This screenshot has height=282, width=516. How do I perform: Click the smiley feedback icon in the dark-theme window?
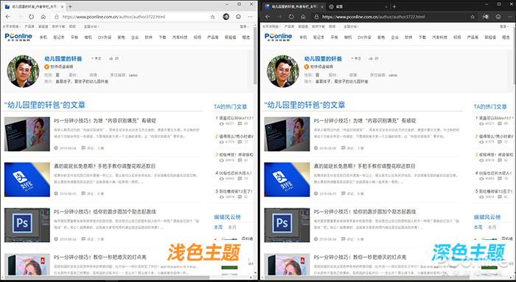(498, 16)
